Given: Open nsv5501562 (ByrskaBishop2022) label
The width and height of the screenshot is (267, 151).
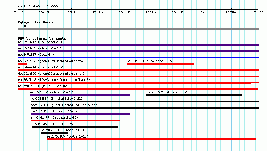Looking at the screenshot, I should tap(44, 86).
